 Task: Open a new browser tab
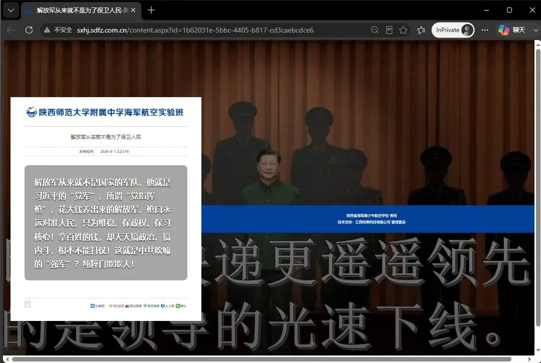point(151,11)
